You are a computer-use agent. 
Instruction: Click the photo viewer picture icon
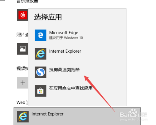pos(23,49)
